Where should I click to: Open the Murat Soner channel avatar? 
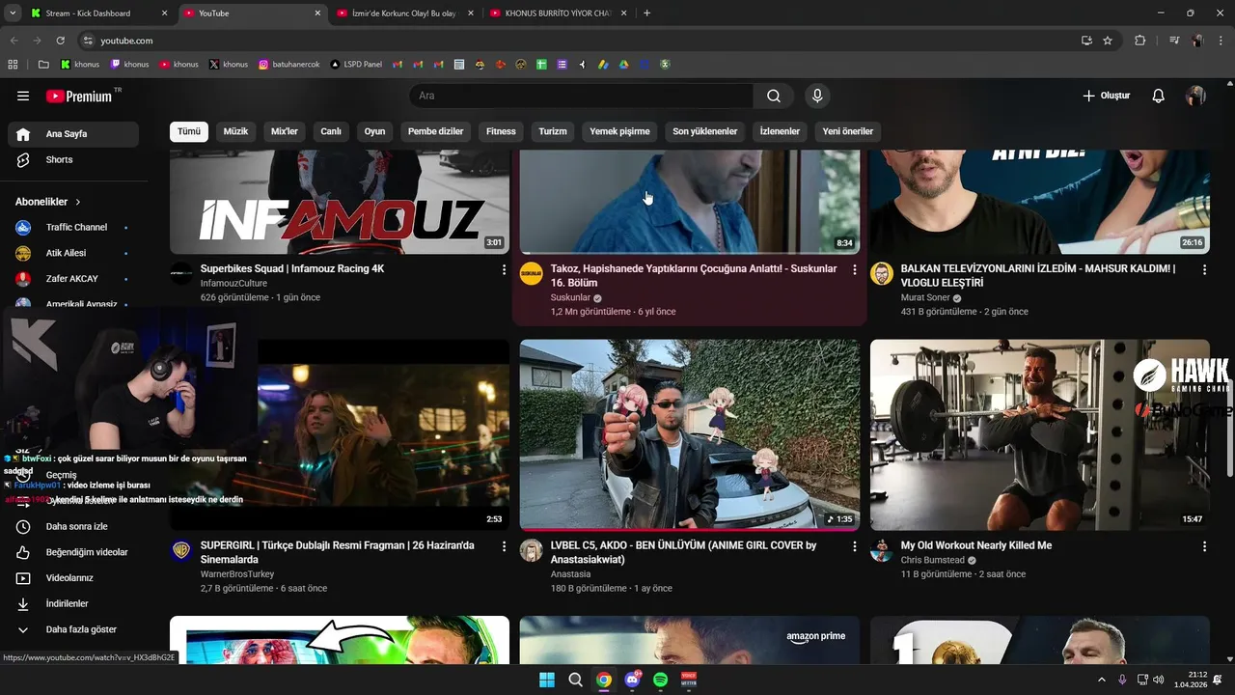882,273
